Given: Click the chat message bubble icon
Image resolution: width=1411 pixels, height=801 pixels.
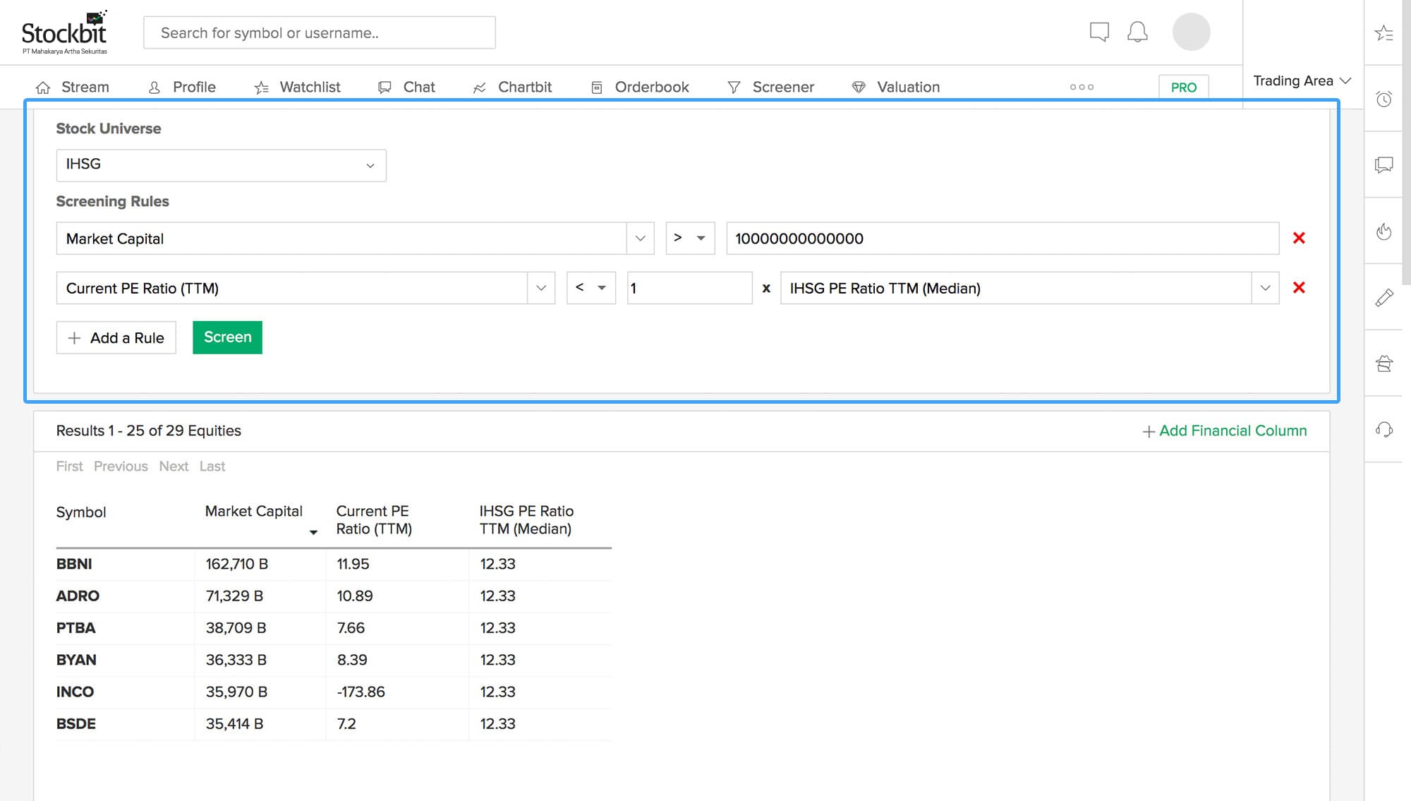Looking at the screenshot, I should pos(1099,32).
